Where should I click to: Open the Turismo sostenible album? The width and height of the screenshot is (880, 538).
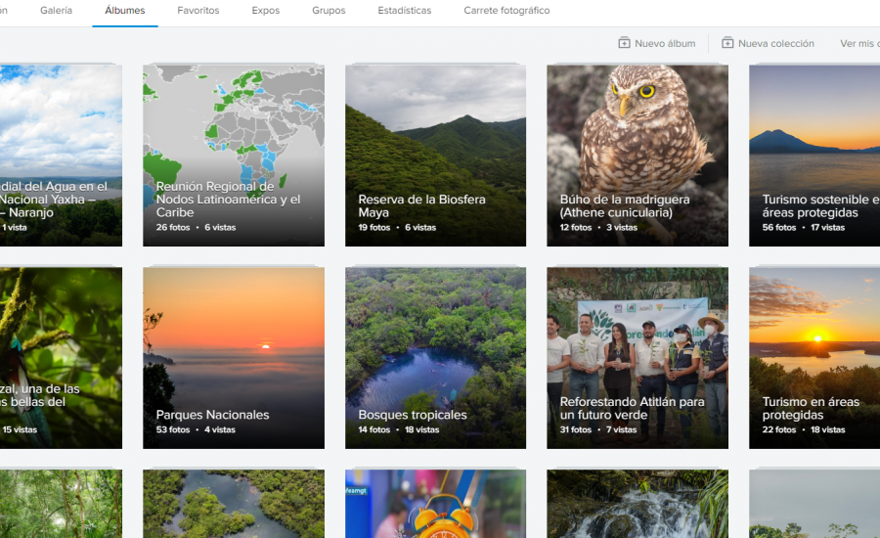pyautogui.click(x=814, y=156)
